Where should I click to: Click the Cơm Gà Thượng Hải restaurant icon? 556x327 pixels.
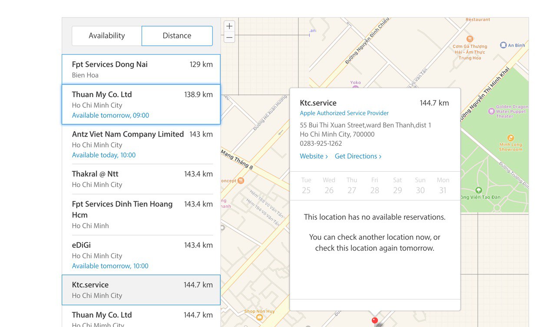pos(469,39)
